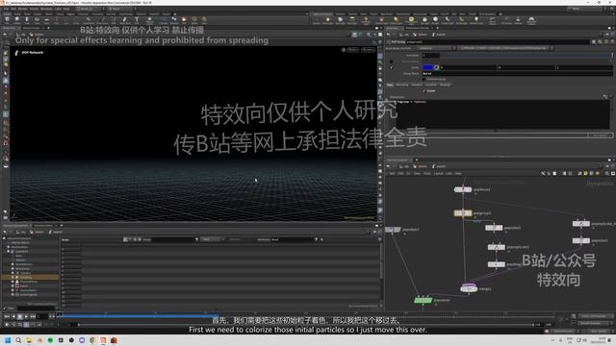
Task: Open the Edit menu
Action: [x=13, y=9]
